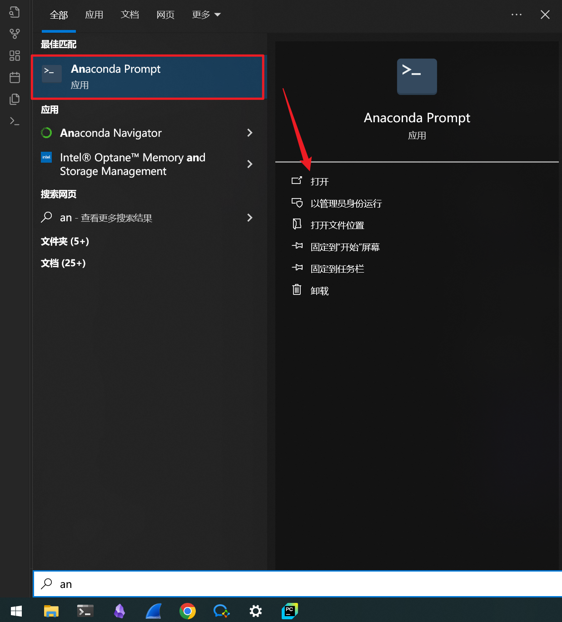562x622 pixels.
Task: Click the file location icon
Action: pos(297,224)
